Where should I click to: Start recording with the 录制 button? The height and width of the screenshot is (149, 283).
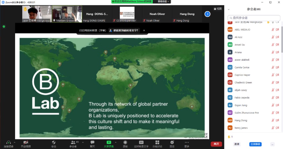point(125,142)
